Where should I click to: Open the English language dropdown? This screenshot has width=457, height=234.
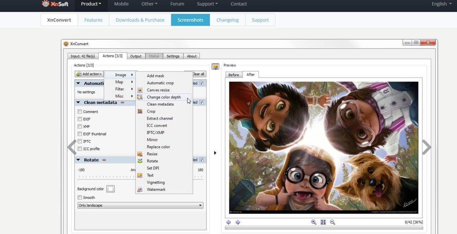(x=442, y=4)
